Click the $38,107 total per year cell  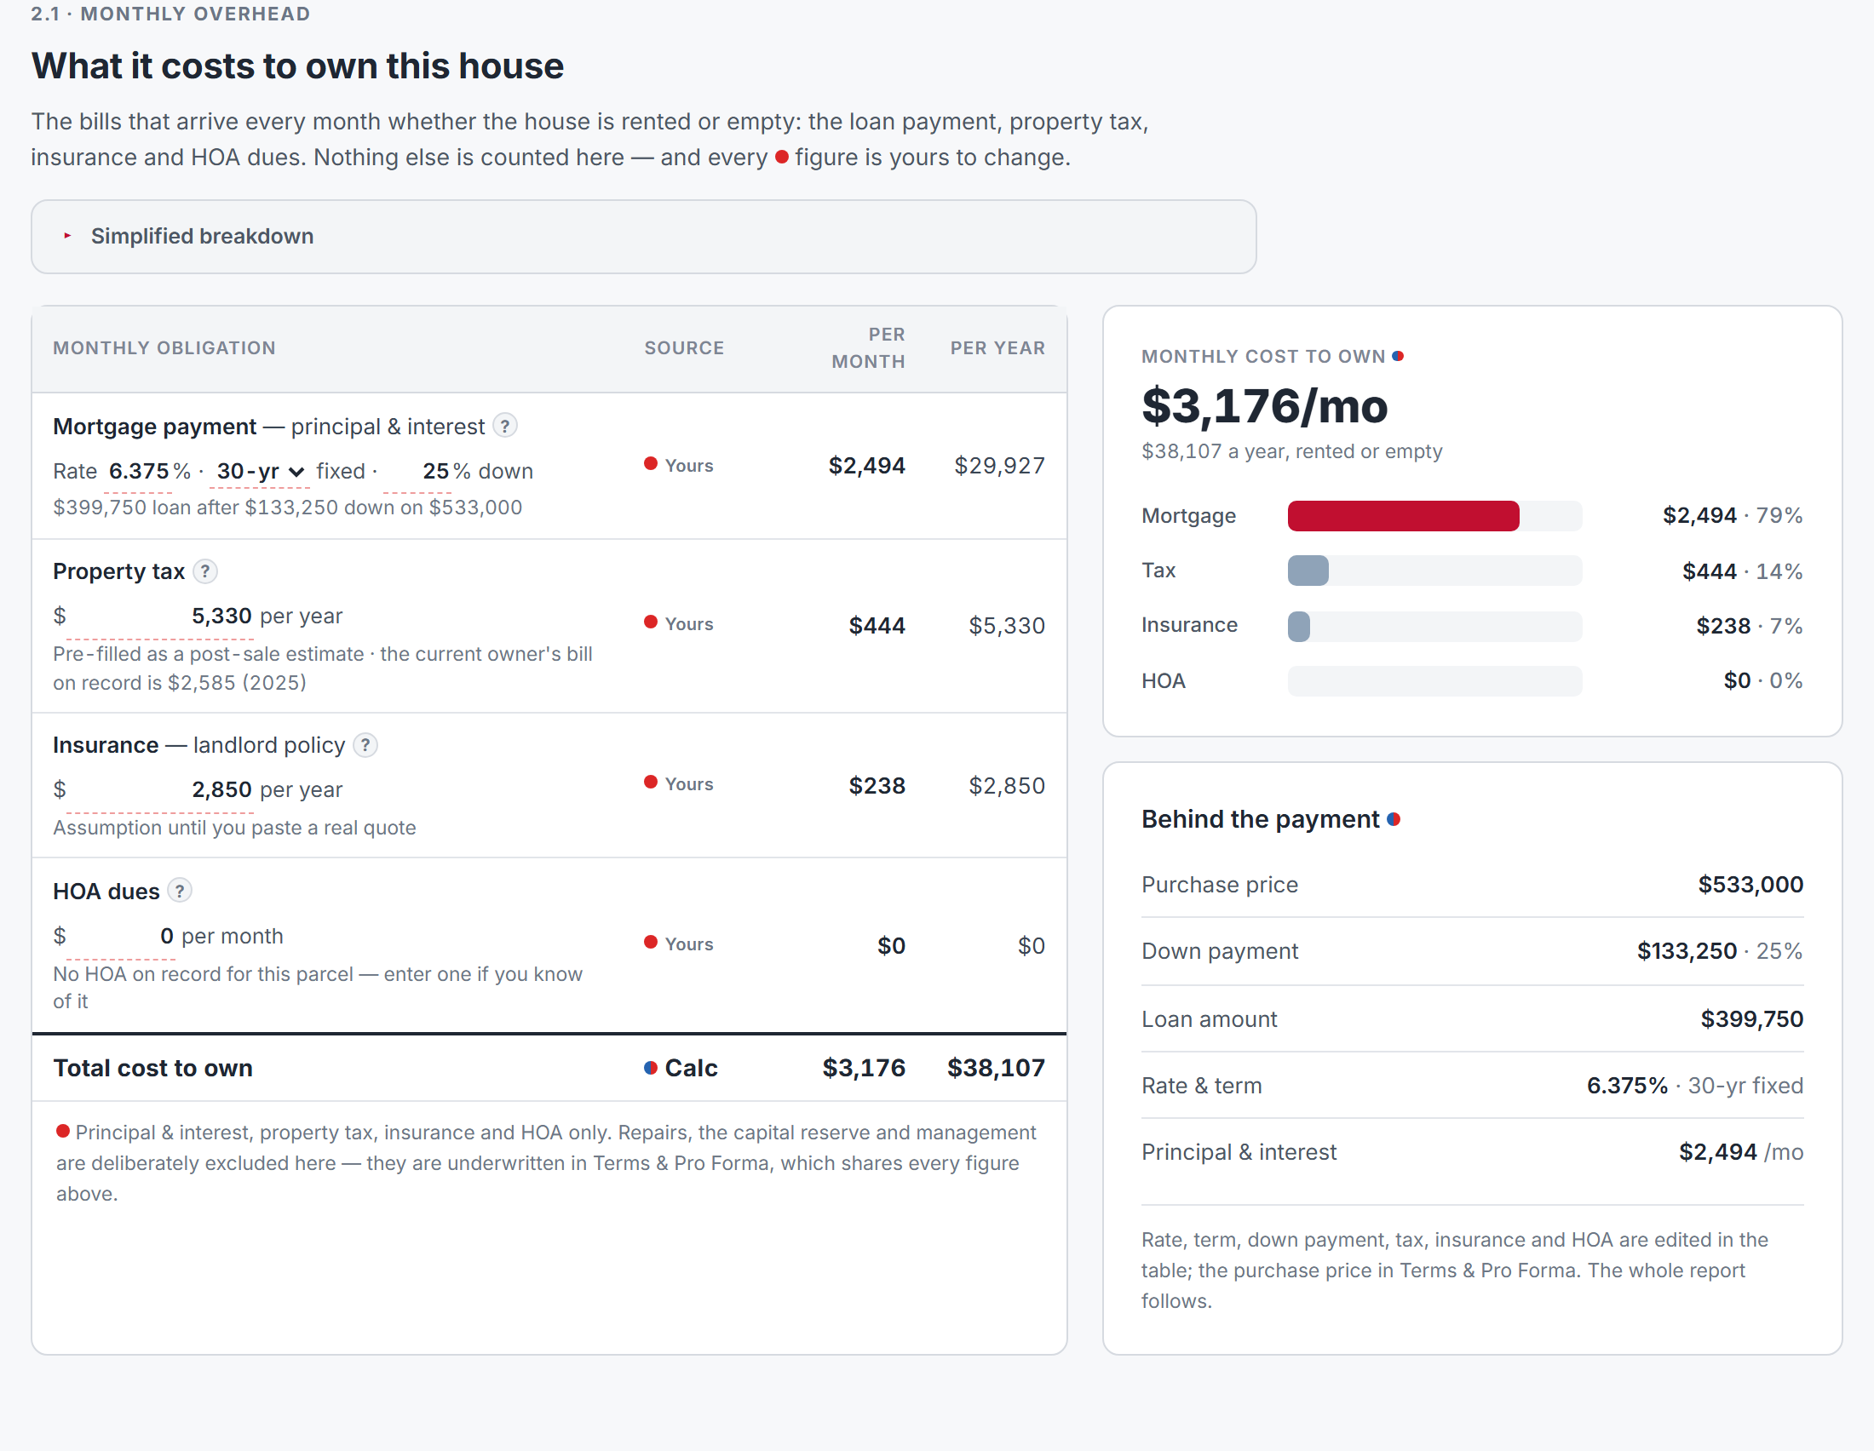click(x=997, y=1069)
